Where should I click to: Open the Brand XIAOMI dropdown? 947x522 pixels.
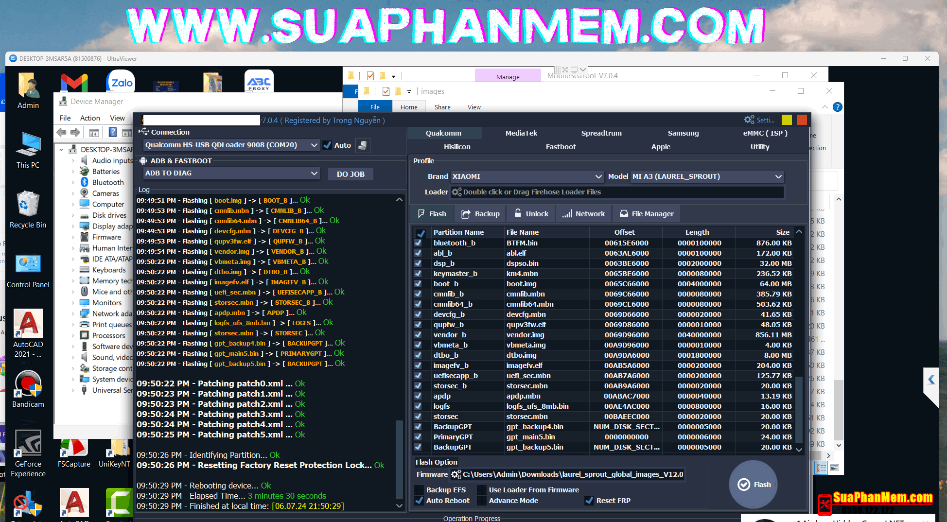[x=527, y=176]
